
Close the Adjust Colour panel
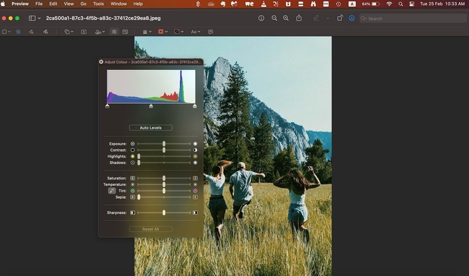[101, 62]
